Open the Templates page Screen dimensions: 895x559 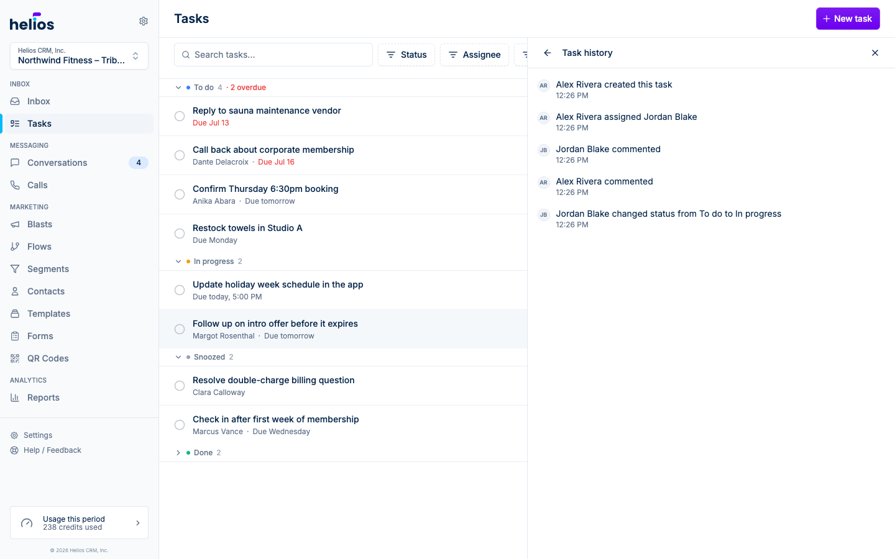(78, 314)
